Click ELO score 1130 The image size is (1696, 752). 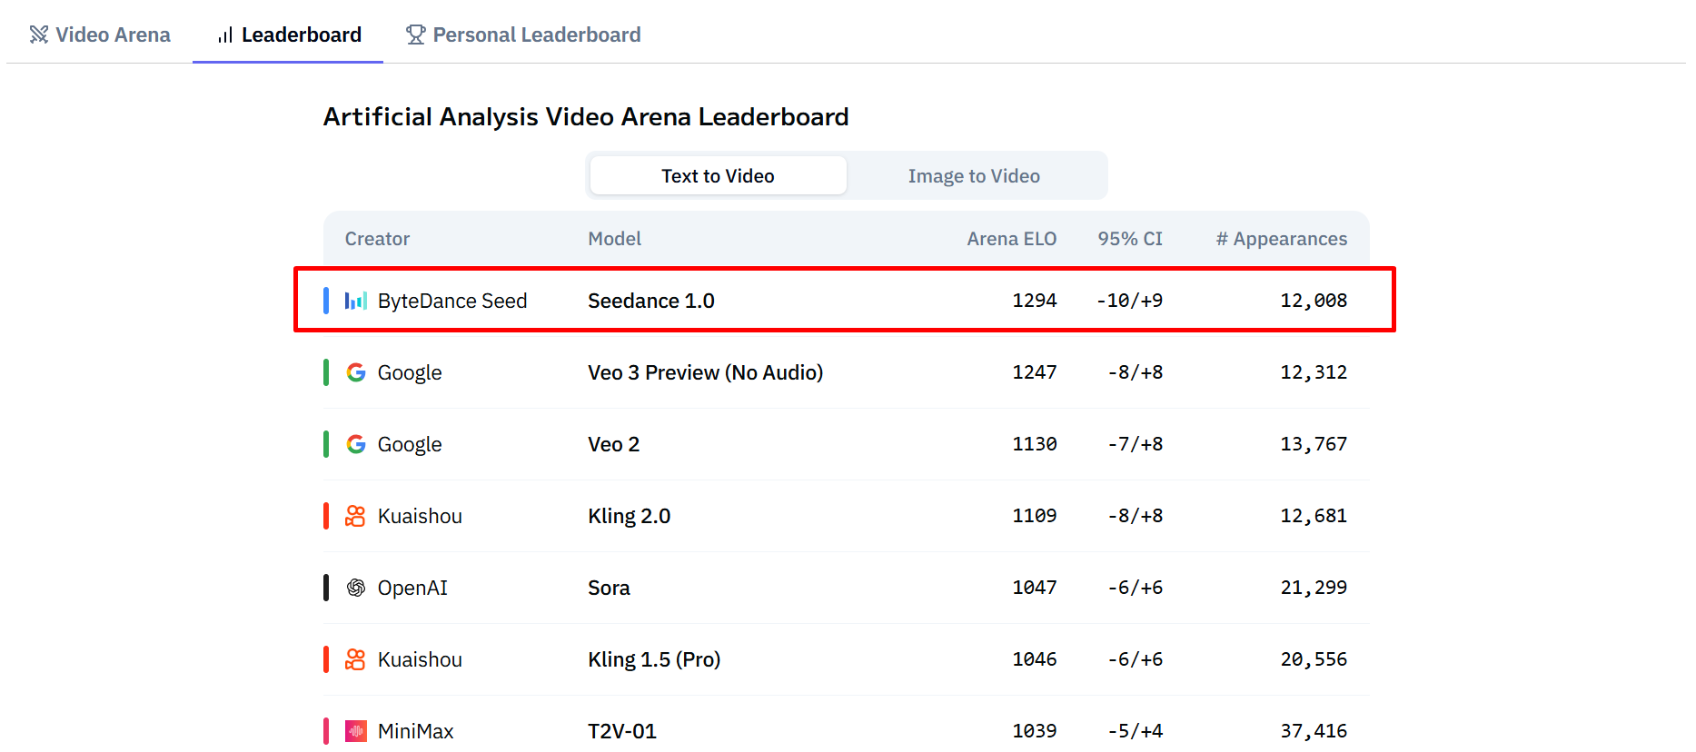click(1035, 444)
